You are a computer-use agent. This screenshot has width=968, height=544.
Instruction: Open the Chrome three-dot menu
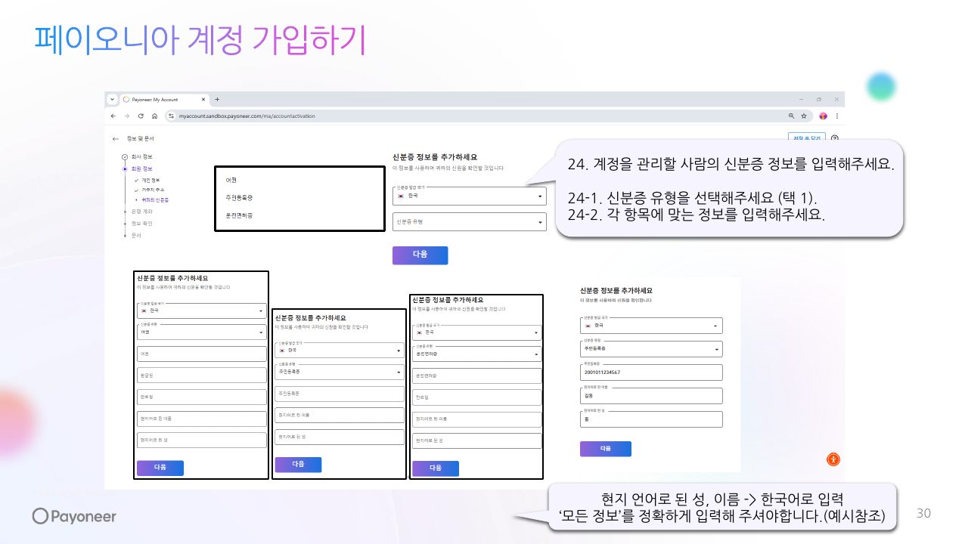point(836,116)
